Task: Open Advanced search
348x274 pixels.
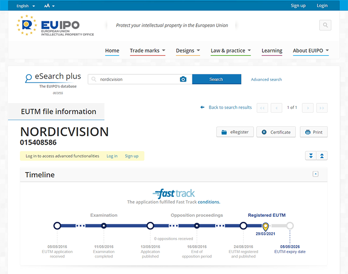Action: [x=266, y=80]
